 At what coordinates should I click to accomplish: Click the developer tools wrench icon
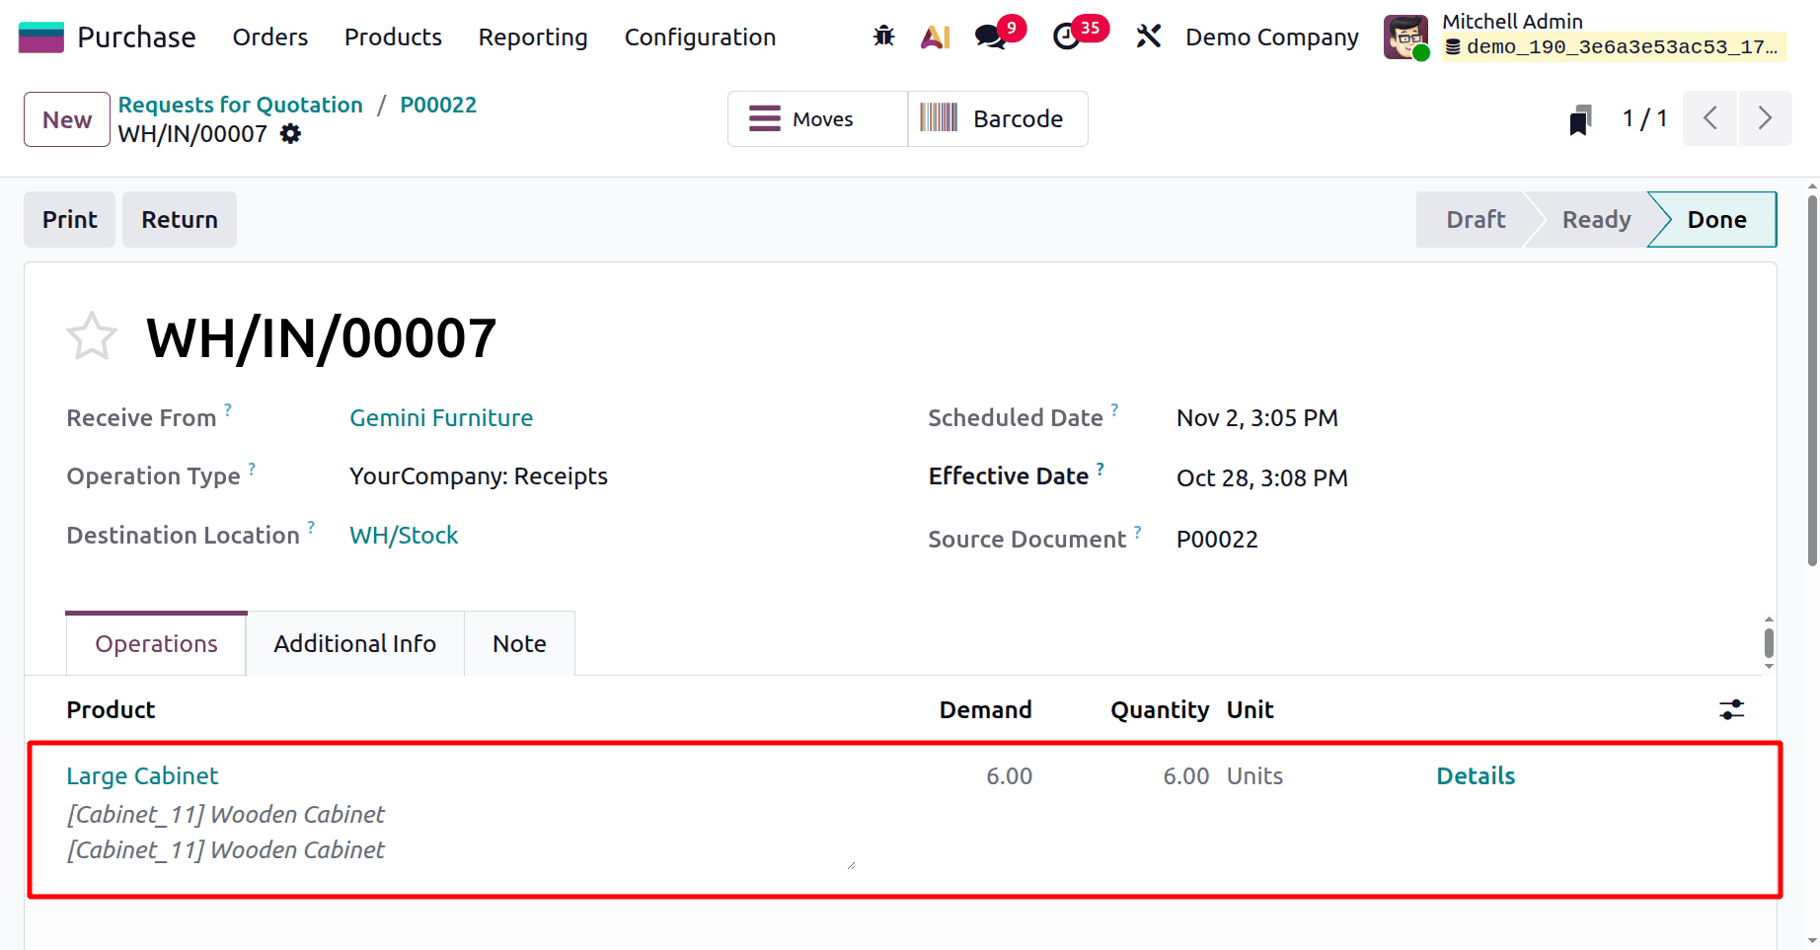pos(1148,36)
